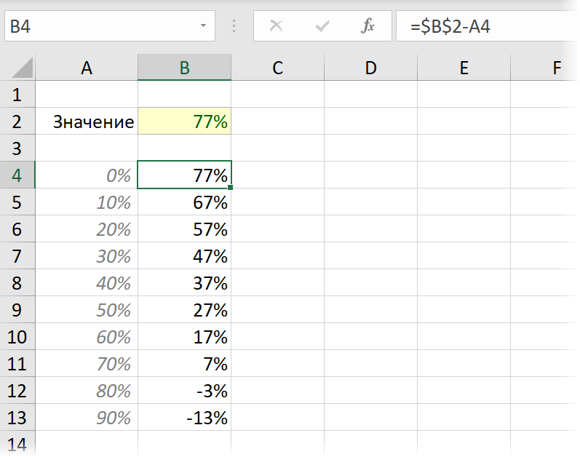Select row 10 header
This screenshot has height=457, width=580.
click(17, 336)
